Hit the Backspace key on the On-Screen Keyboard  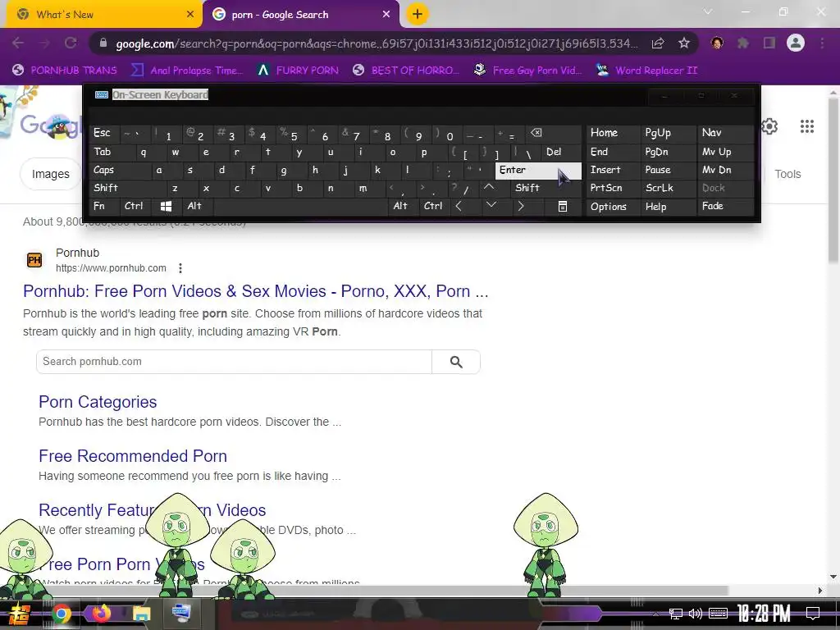(x=554, y=134)
